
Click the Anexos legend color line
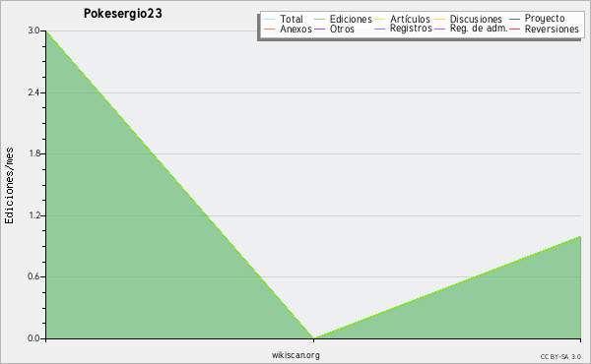pyautogui.click(x=270, y=29)
